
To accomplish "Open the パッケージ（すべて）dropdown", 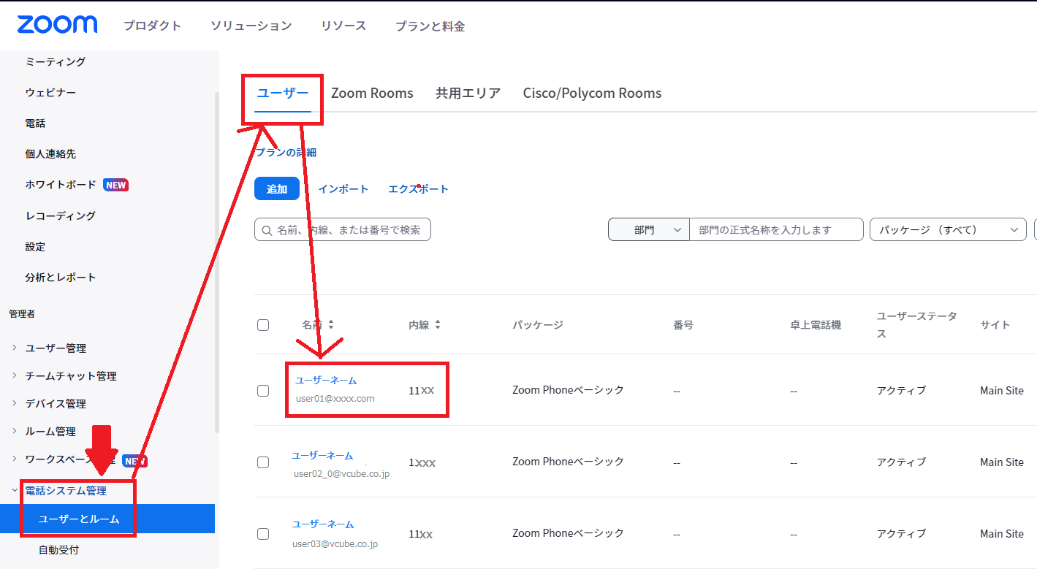I will pyautogui.click(x=948, y=229).
